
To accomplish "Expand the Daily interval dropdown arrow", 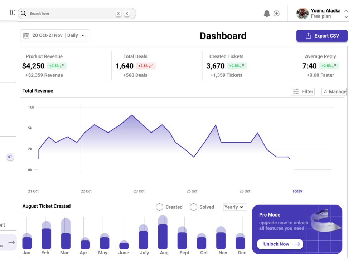I will (x=83, y=35).
